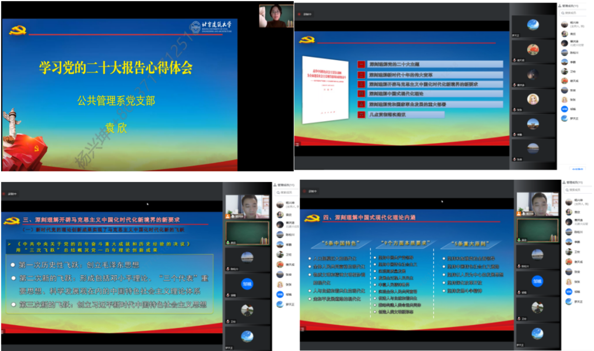Click the search members field in bottom-left meeting
Image resolution: width=594 pixels, height=351 pixels.
click(286, 192)
